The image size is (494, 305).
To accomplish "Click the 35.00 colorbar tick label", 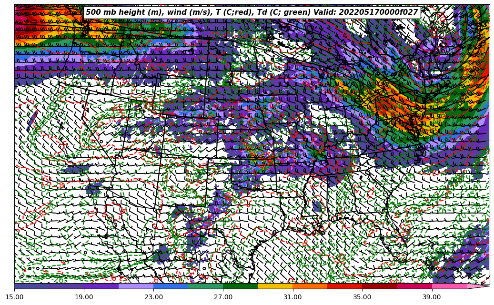I will pyautogui.click(x=363, y=297).
